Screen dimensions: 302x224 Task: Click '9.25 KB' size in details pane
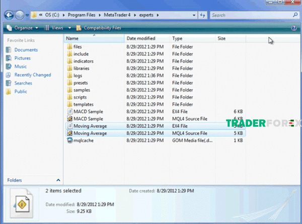[84, 211]
